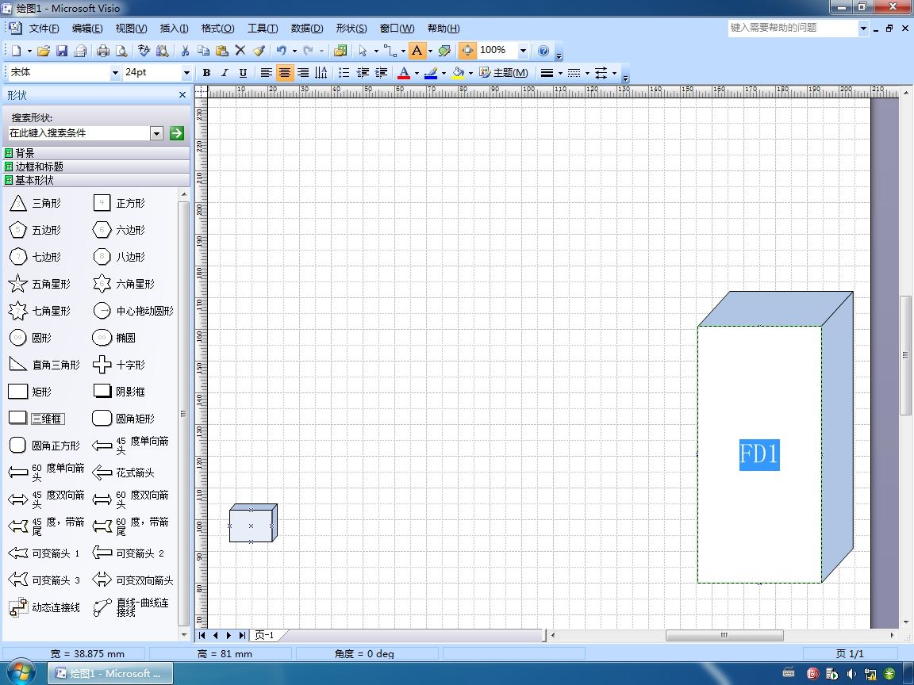Expand the font color dropdown arrow

tap(417, 73)
